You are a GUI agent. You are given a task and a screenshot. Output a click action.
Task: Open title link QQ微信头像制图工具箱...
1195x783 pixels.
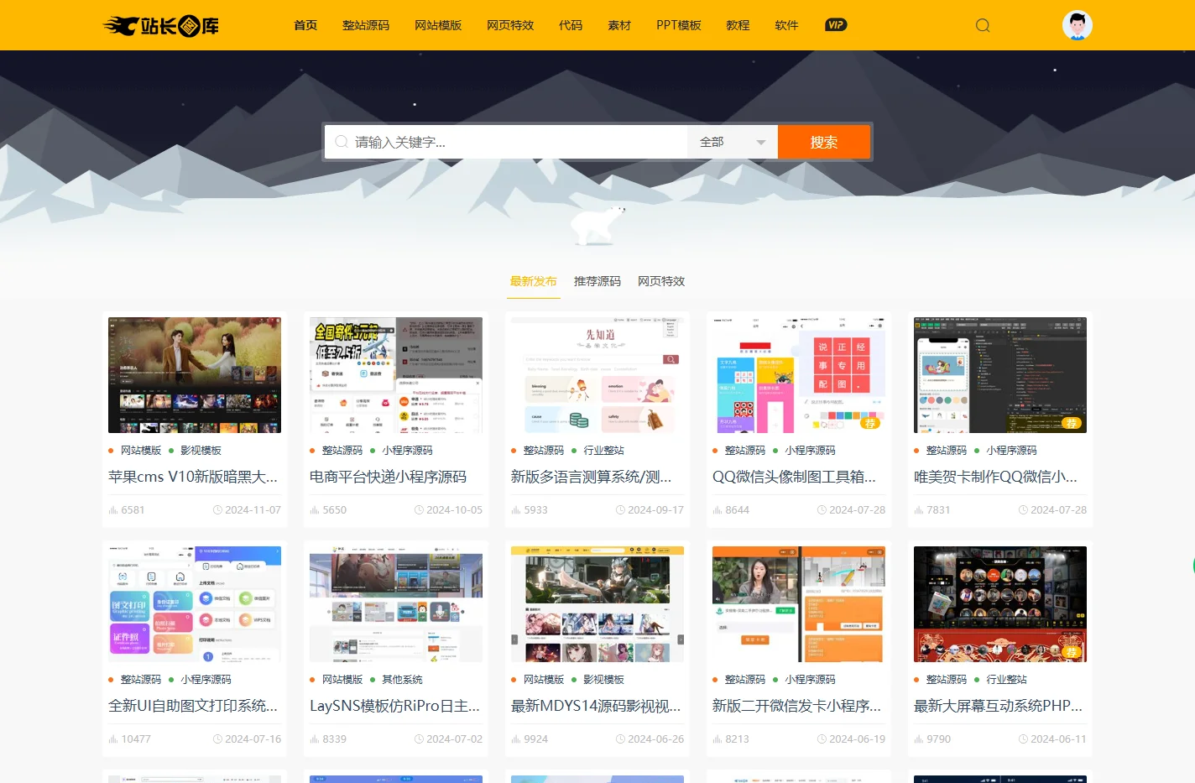click(794, 477)
